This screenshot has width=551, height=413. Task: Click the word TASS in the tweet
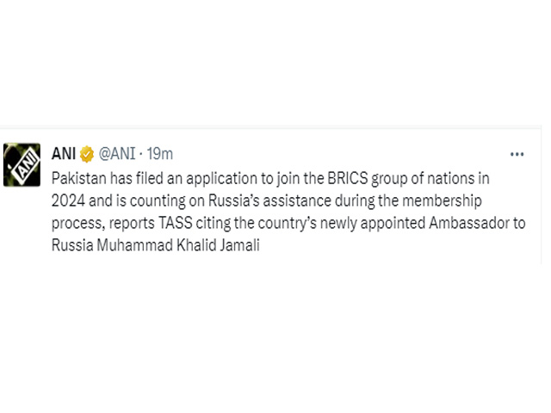point(176,223)
